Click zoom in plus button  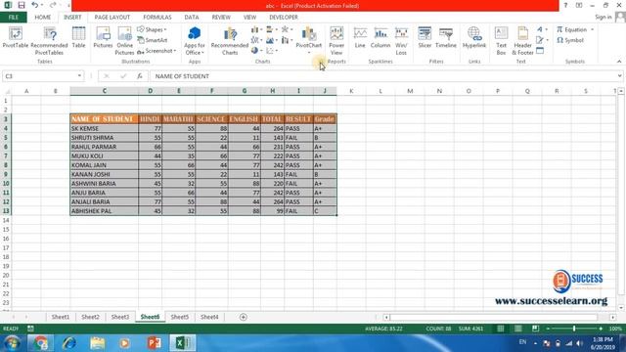coord(601,329)
